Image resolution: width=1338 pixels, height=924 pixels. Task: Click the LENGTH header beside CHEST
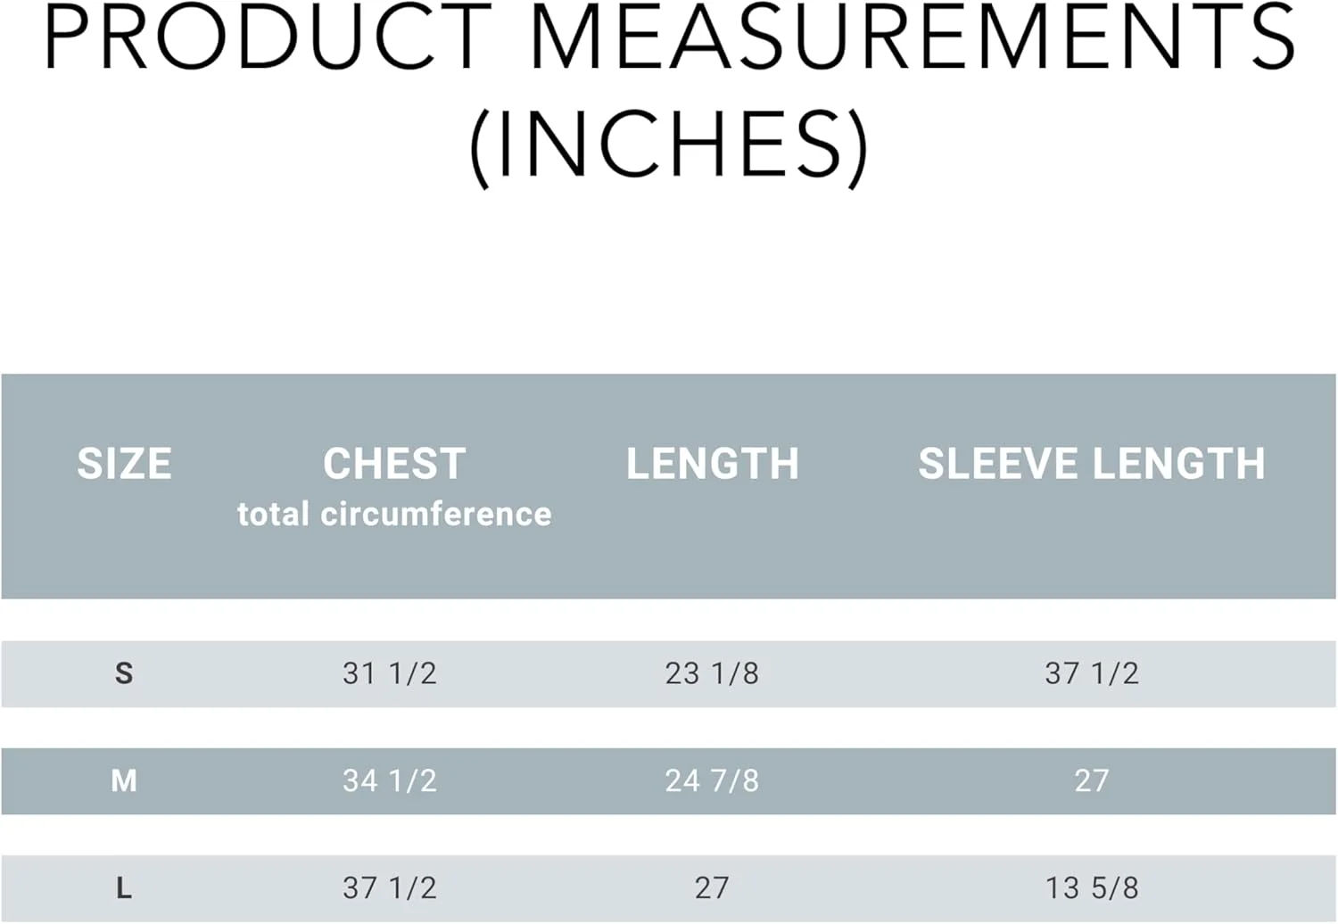pos(712,464)
